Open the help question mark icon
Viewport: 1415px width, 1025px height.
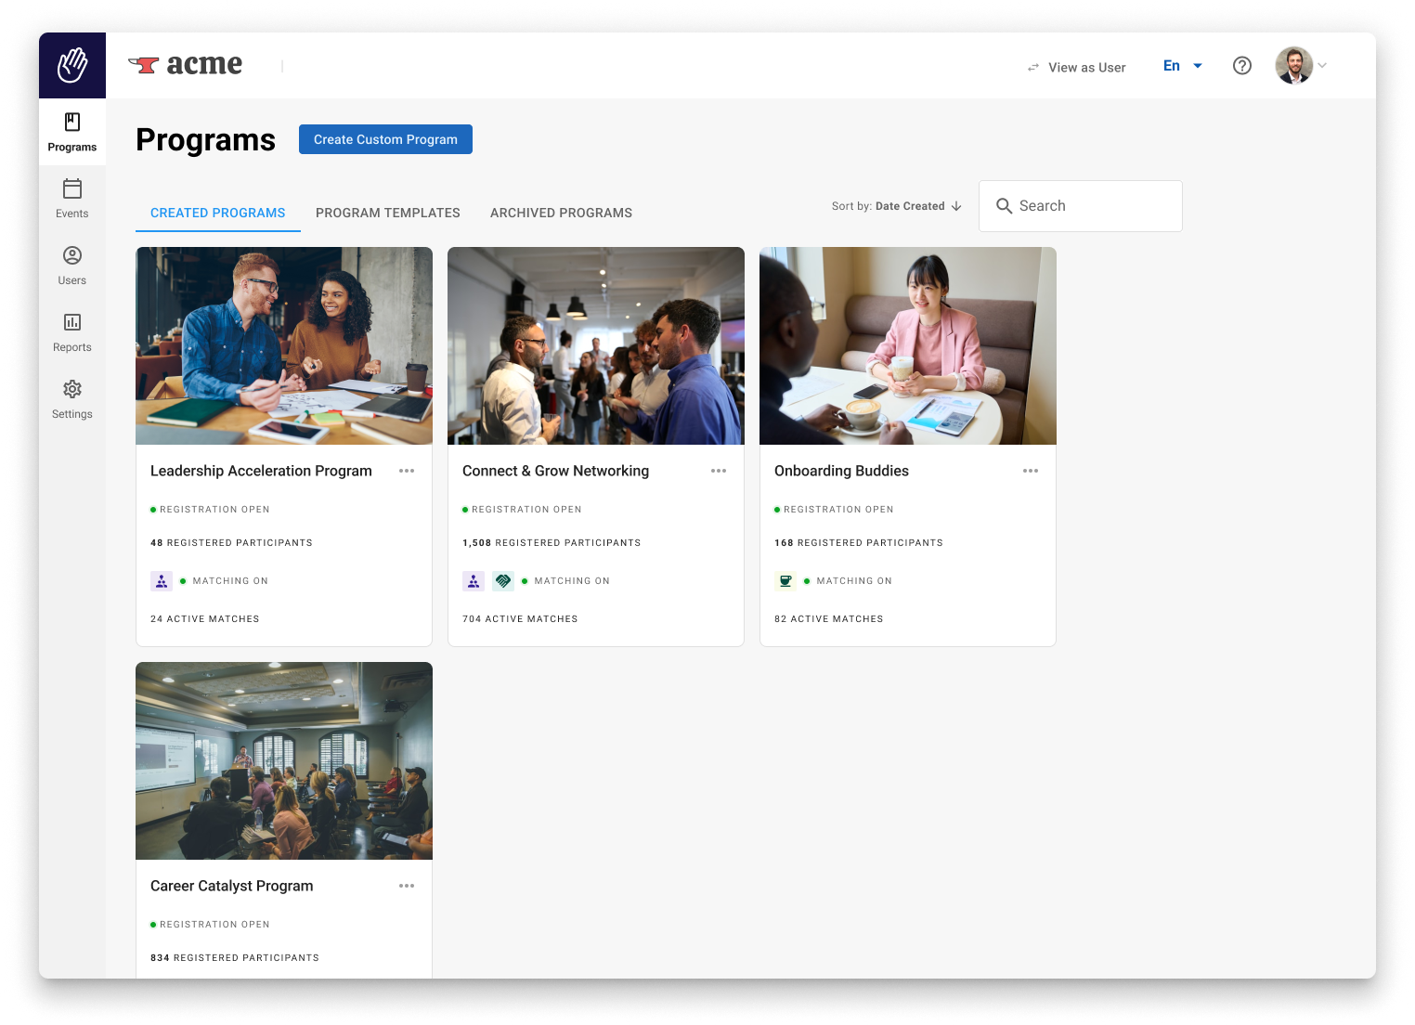[1242, 66]
